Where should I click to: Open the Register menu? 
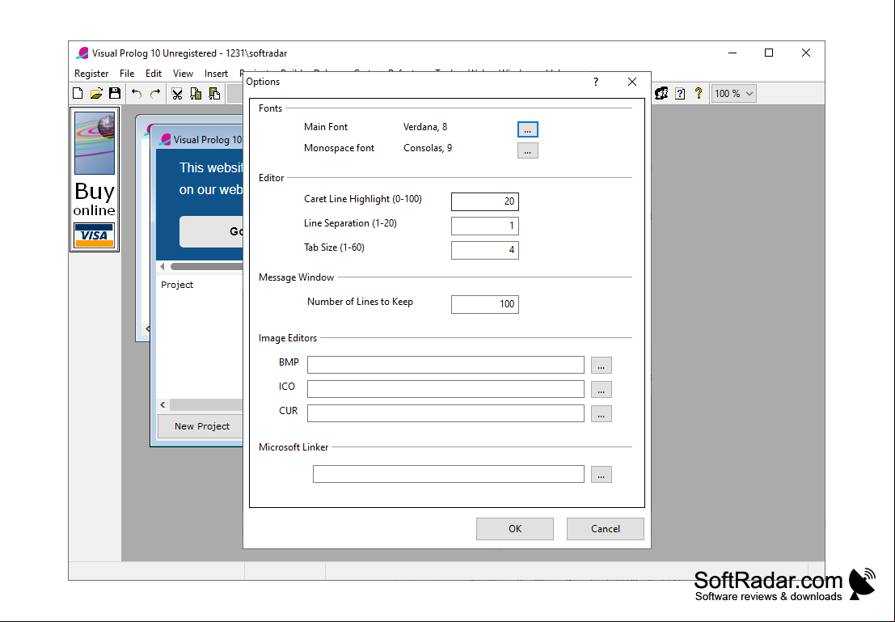click(91, 73)
